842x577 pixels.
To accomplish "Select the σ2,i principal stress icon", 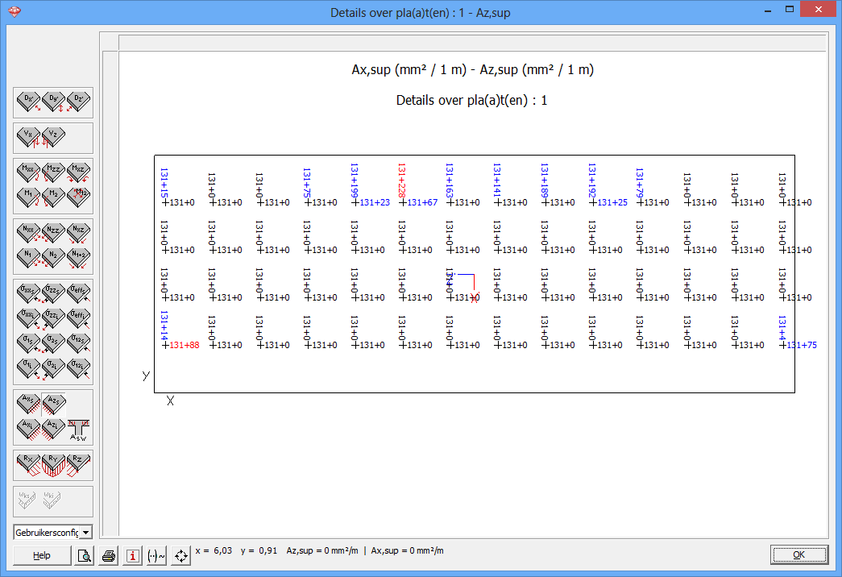I will (53, 368).
